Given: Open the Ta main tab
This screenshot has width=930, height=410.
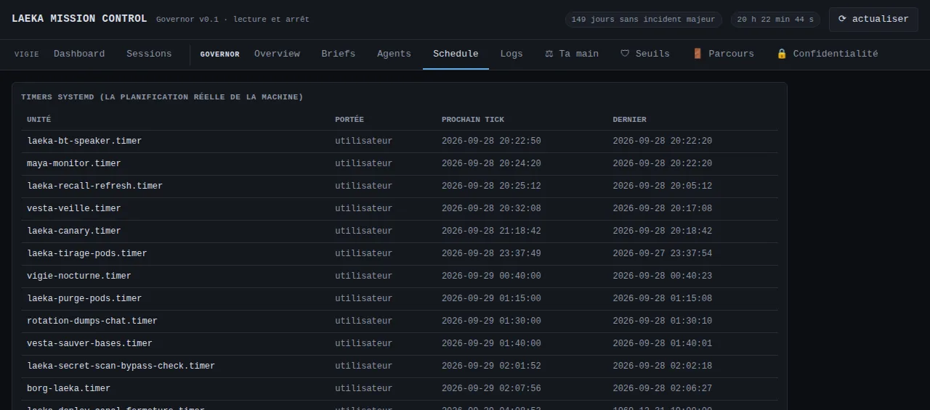Looking at the screenshot, I should click(572, 54).
